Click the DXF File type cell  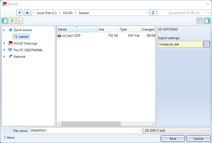click(x=134, y=36)
